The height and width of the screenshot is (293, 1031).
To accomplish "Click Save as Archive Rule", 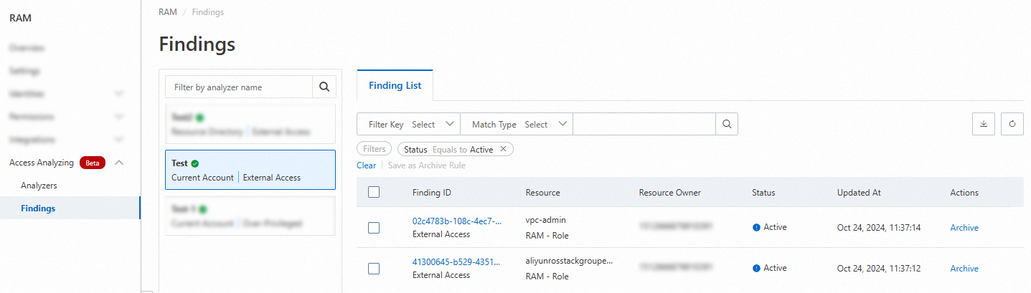I will [x=427, y=165].
